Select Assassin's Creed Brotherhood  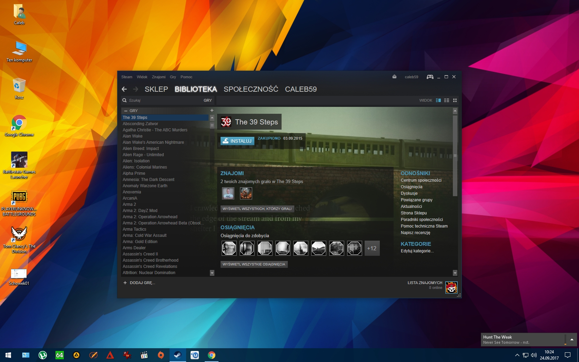(x=151, y=260)
